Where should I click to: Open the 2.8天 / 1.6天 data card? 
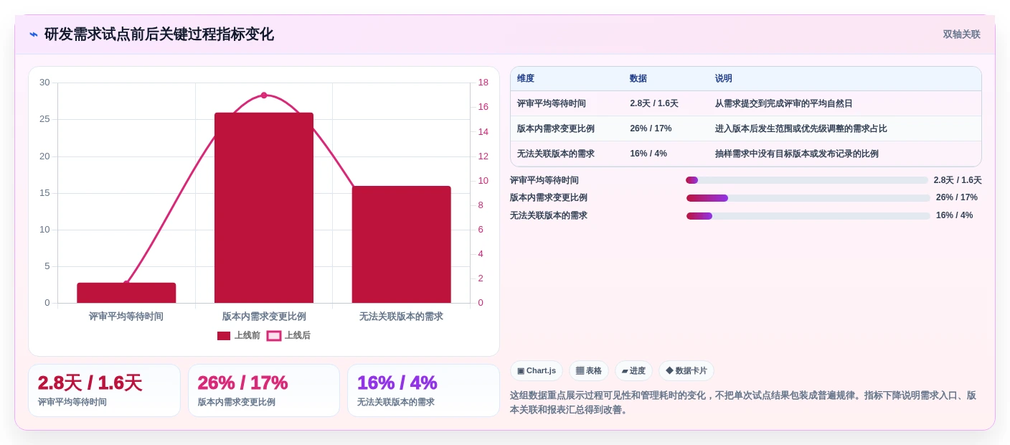point(104,390)
